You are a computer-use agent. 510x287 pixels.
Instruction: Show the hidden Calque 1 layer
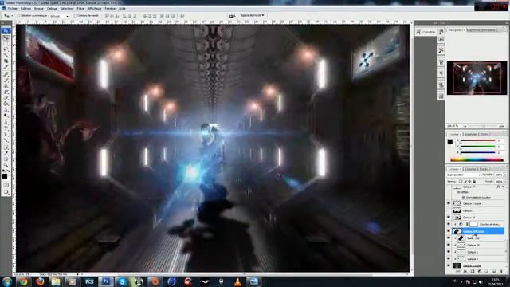[x=449, y=210]
